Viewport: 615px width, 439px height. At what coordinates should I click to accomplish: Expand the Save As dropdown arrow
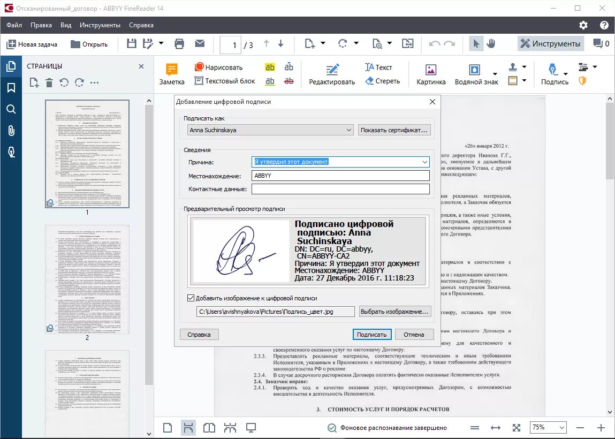(x=161, y=43)
